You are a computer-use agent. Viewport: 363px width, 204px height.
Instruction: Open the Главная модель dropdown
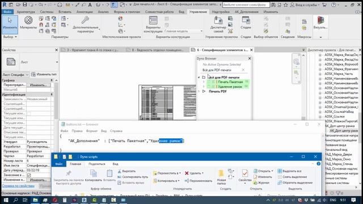(183, 31)
